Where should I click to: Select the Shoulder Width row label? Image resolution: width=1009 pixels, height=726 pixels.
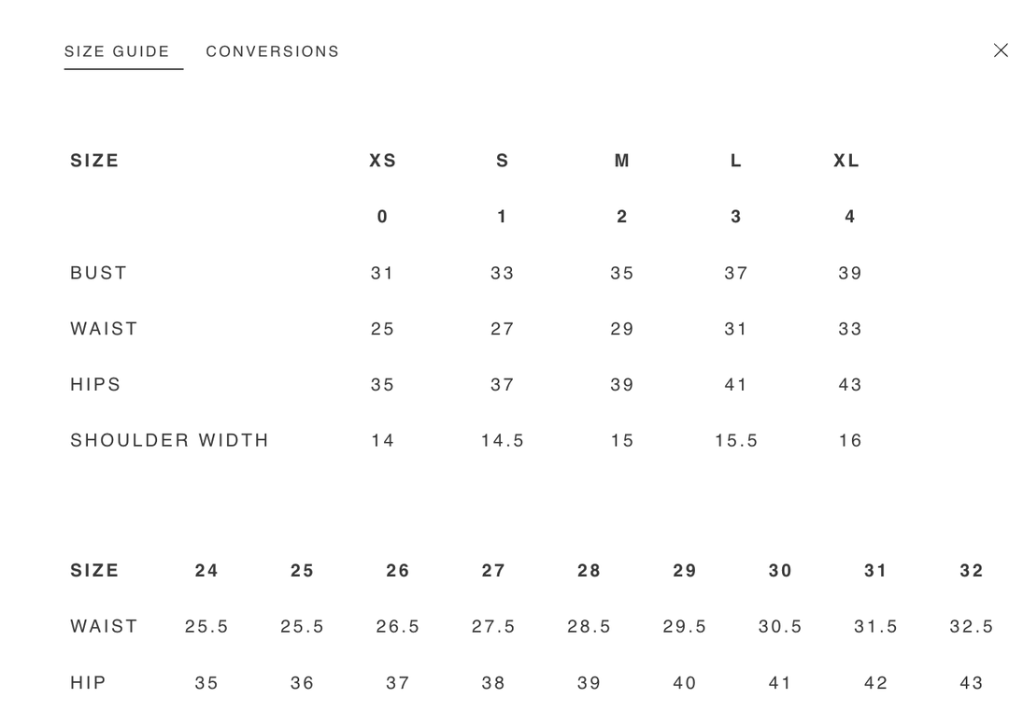169,440
